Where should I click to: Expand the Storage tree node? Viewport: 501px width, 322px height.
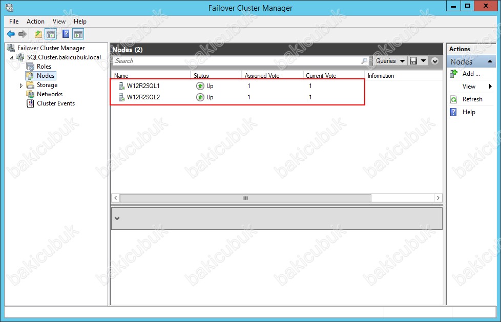pos(22,85)
